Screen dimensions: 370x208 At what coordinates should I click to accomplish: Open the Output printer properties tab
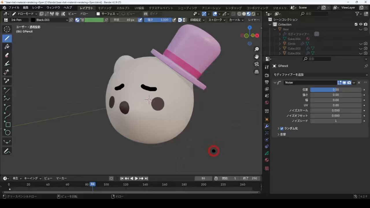tap(267, 82)
